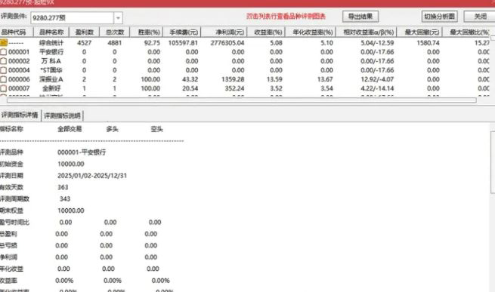Click the fee value 105597.81
The width and height of the screenshot is (495, 292).
[183, 42]
